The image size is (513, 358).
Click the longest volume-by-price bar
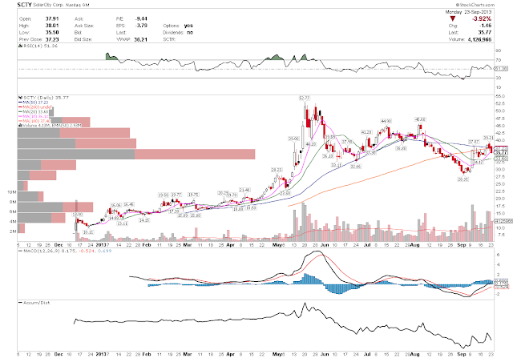tap(136, 154)
